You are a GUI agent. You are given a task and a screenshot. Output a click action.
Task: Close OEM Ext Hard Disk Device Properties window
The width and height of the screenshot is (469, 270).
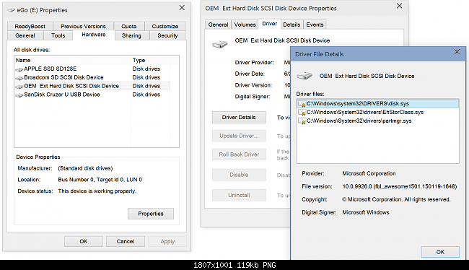399,6
